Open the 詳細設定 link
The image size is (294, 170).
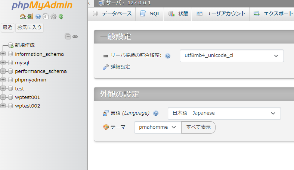click(x=120, y=67)
